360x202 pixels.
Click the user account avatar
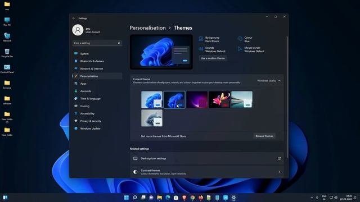(78, 30)
